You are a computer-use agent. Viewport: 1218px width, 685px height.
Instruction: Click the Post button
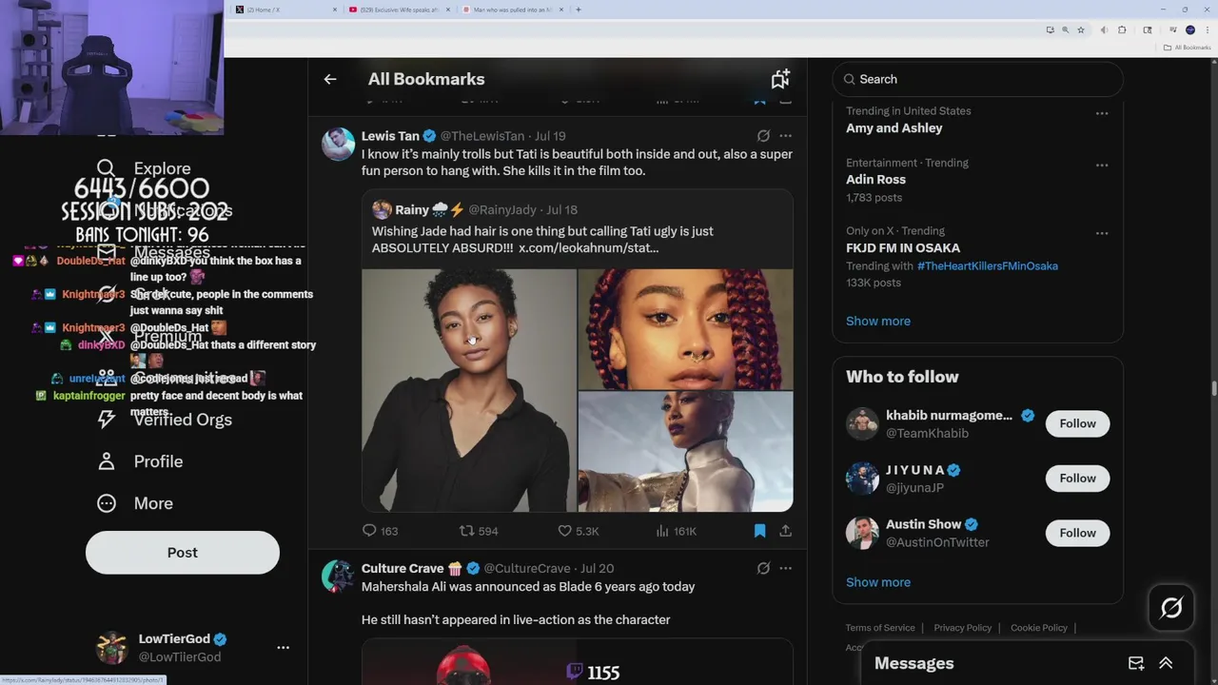[x=183, y=552]
